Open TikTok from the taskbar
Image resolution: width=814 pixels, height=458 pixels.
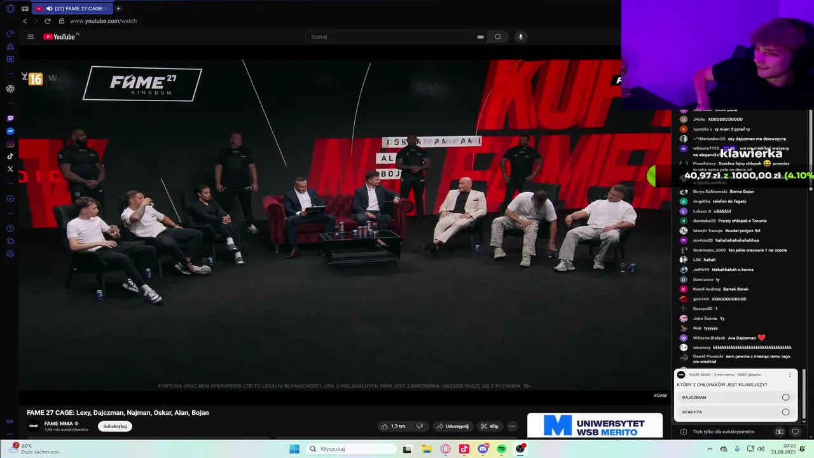click(x=464, y=449)
